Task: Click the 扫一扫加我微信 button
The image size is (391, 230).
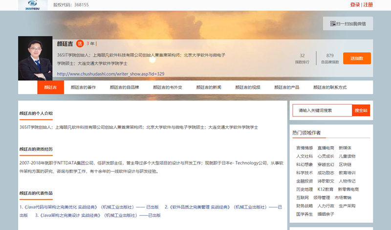Action: click(348, 23)
